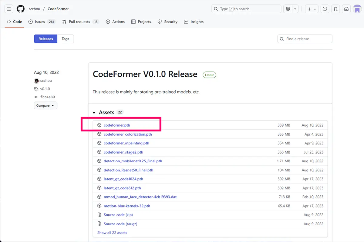This screenshot has width=364, height=242.
Task: Open the create new dropdown arrow
Action: click(315, 9)
